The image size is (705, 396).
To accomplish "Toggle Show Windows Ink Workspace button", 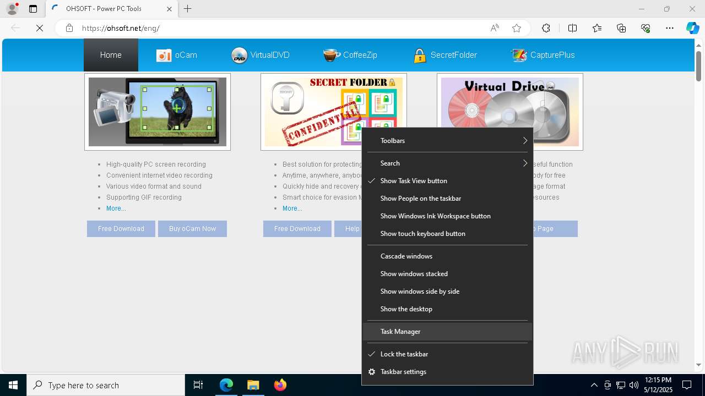I will 447,216.
